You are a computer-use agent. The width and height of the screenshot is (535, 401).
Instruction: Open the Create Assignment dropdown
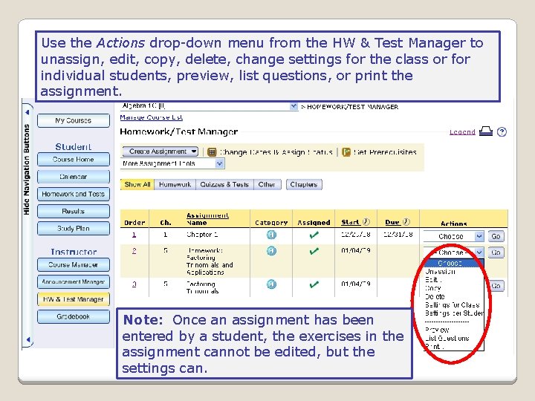click(160, 151)
